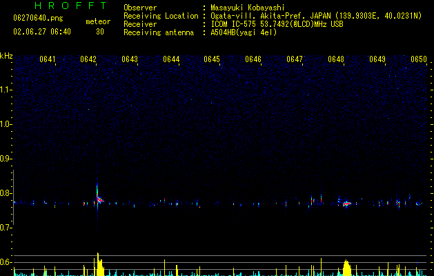Select antenna text A504HB(yagi 4el)
Screen dimensions: 434x276
tap(244, 32)
